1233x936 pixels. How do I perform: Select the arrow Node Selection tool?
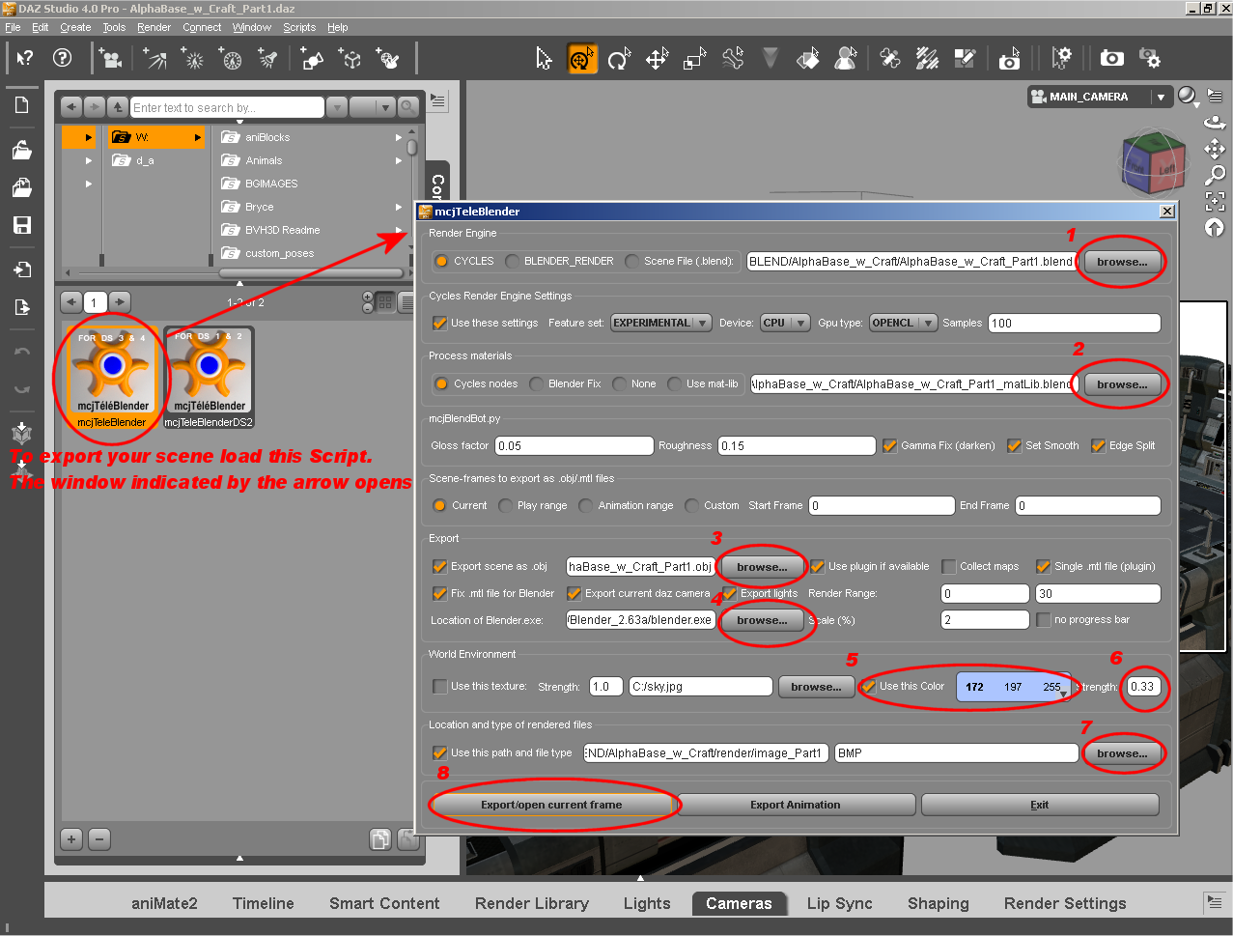click(544, 59)
